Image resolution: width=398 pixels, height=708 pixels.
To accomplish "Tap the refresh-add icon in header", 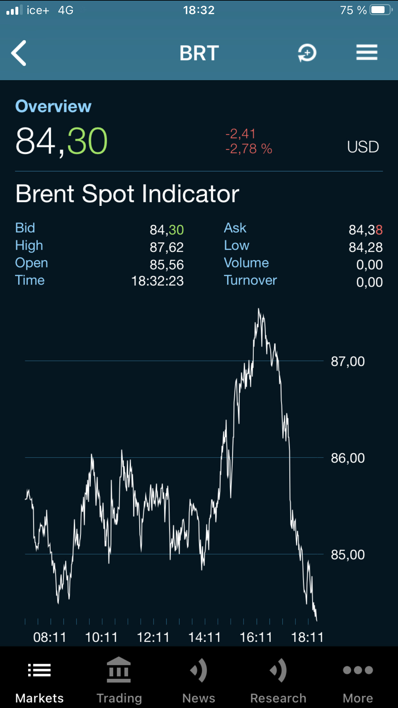I will pyautogui.click(x=307, y=53).
